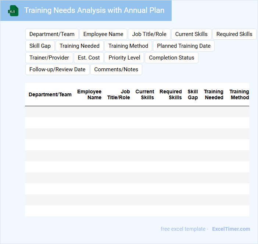Select the Comments/Notes tag
Image resolution: width=258 pixels, height=244 pixels.
(x=116, y=69)
